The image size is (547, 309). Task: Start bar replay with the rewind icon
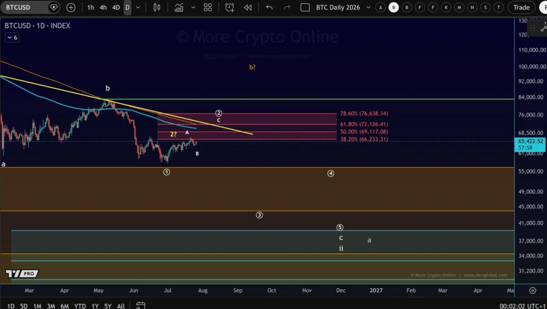(248, 7)
